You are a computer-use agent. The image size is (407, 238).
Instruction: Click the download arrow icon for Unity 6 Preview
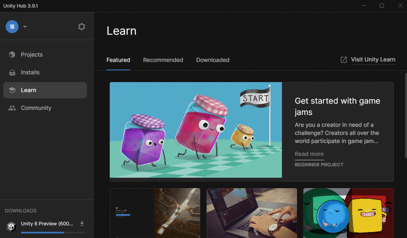(82, 224)
